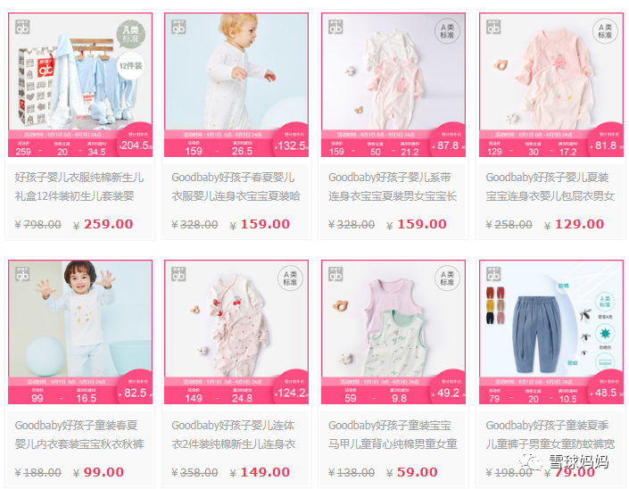Image resolution: width=629 pixels, height=489 pixels.
Task: Click the A类标准 badge on the vest image
Action: click(447, 278)
